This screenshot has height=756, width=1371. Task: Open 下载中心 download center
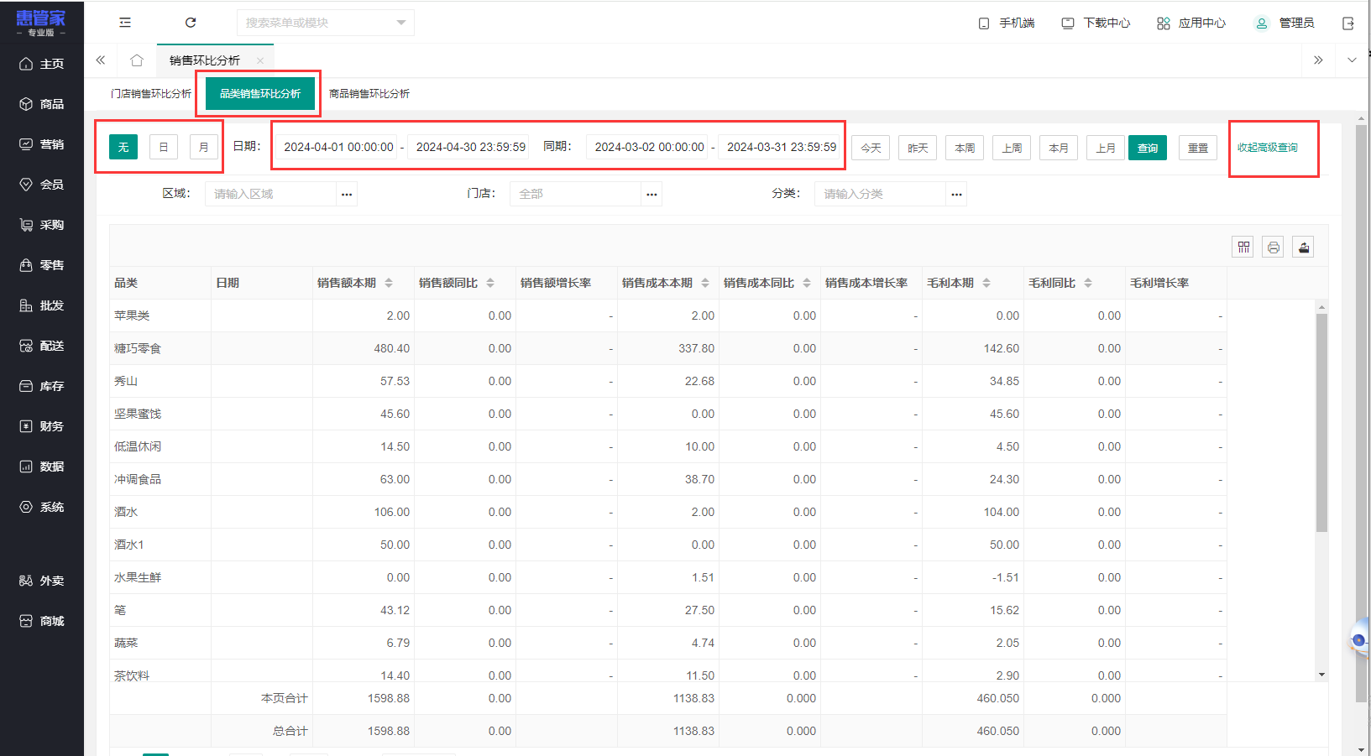click(x=1096, y=23)
